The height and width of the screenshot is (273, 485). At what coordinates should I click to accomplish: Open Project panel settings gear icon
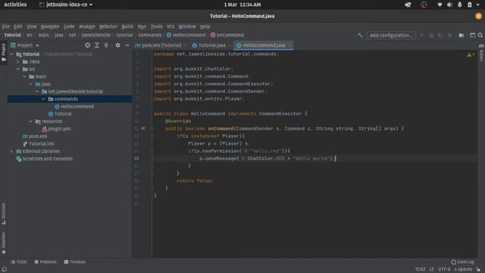tap(117, 45)
